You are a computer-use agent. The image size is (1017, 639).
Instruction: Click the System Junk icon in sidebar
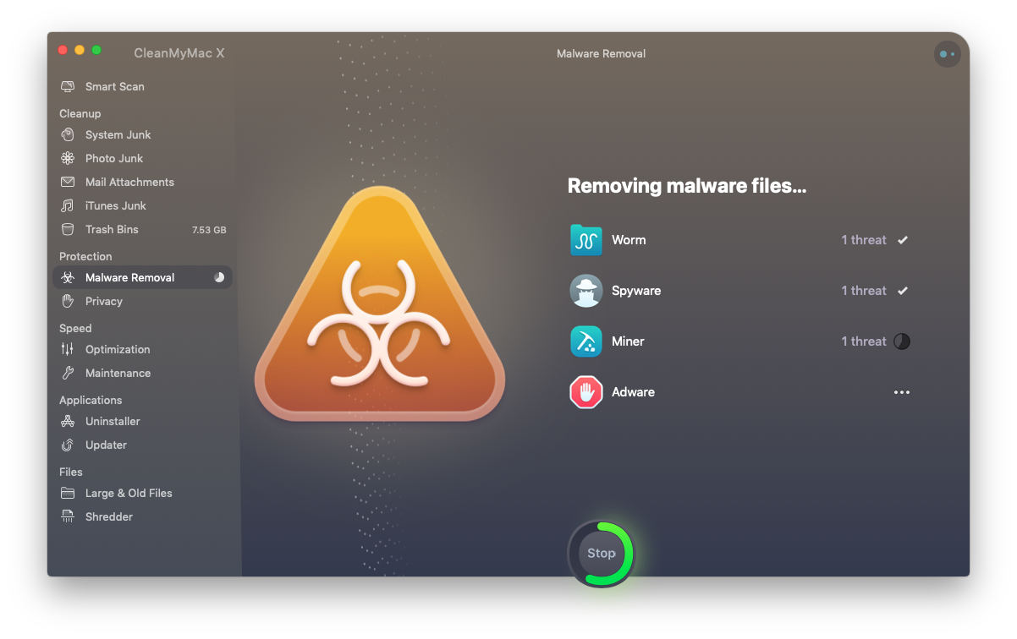[68, 135]
